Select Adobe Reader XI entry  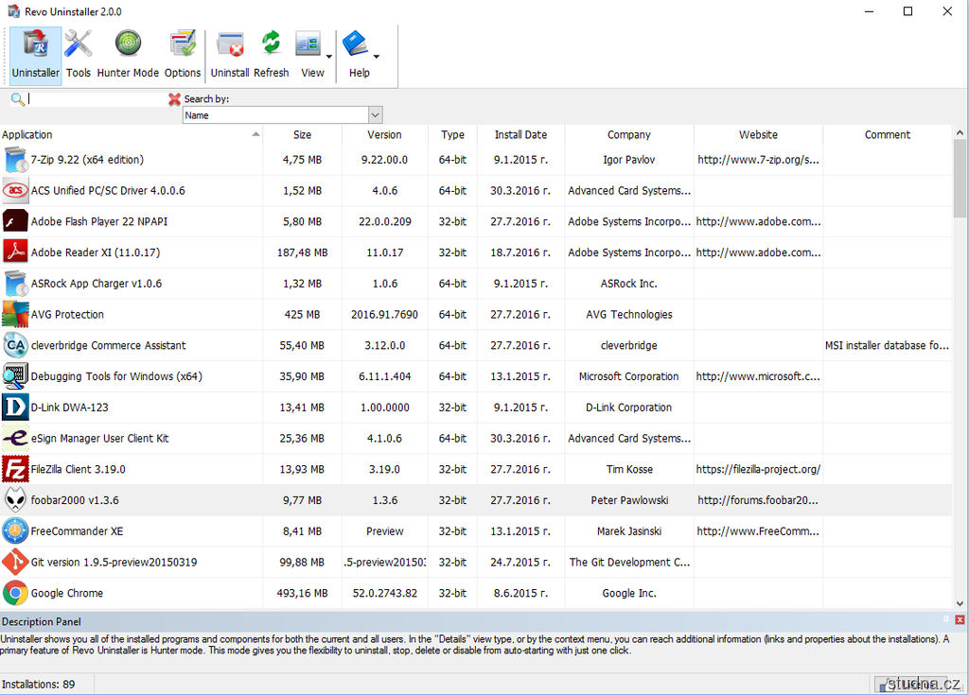click(95, 252)
